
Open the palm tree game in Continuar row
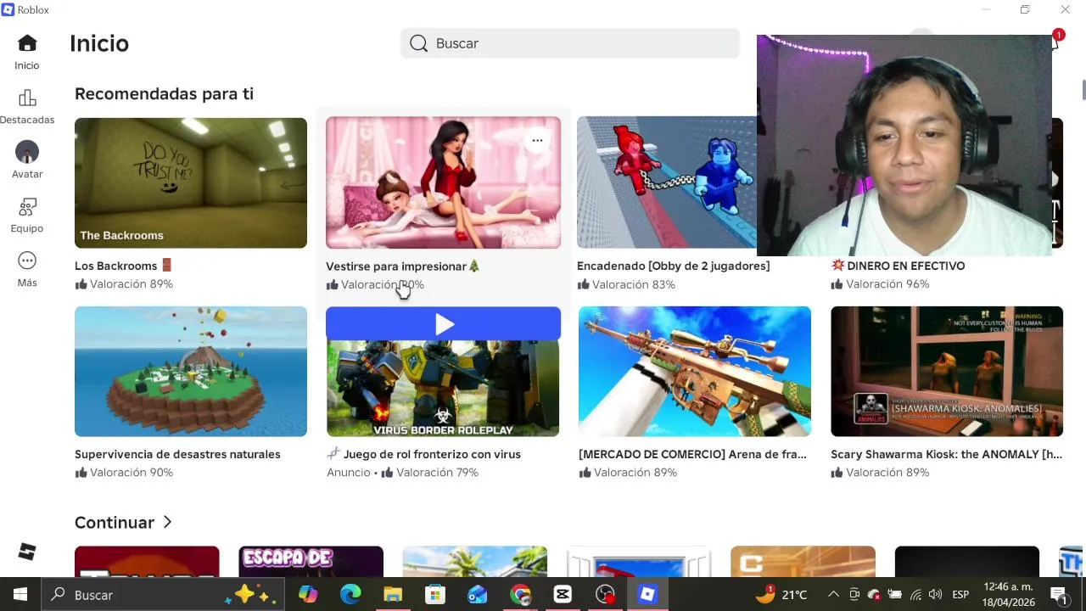[475, 562]
